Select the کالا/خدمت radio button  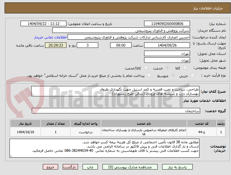[146, 68]
